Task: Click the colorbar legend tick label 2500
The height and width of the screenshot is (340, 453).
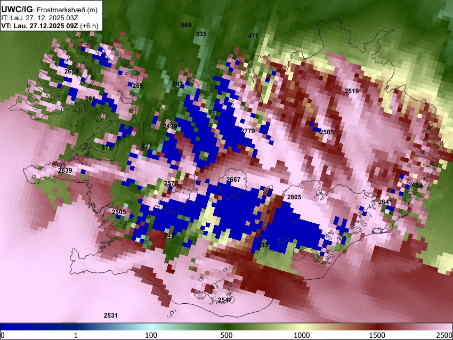Action: point(444,335)
